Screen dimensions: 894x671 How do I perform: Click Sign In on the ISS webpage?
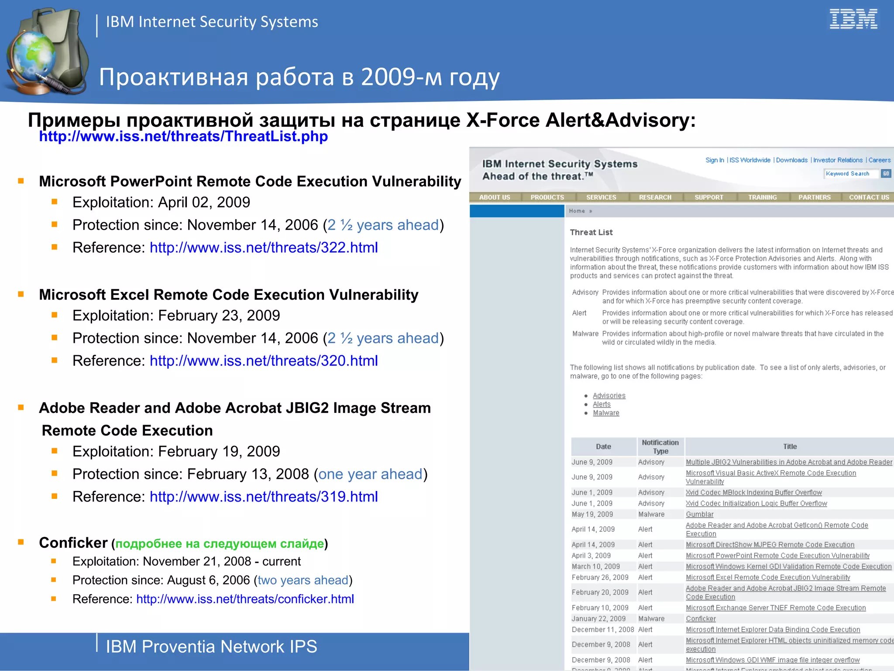pyautogui.click(x=715, y=160)
